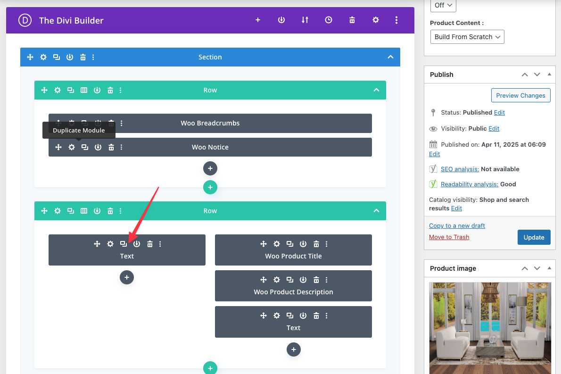561x374 pixels.
Task: Click right column Text module power icon
Action: point(303,316)
